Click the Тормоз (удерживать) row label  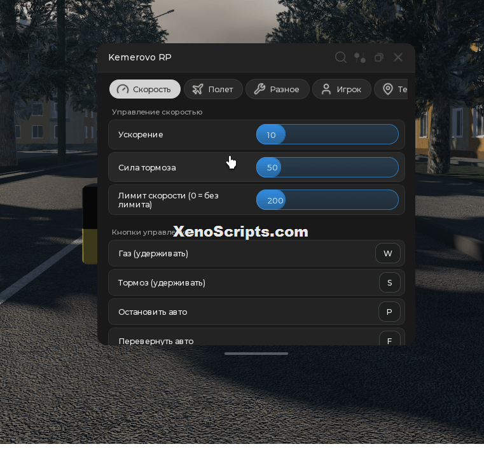tap(162, 283)
